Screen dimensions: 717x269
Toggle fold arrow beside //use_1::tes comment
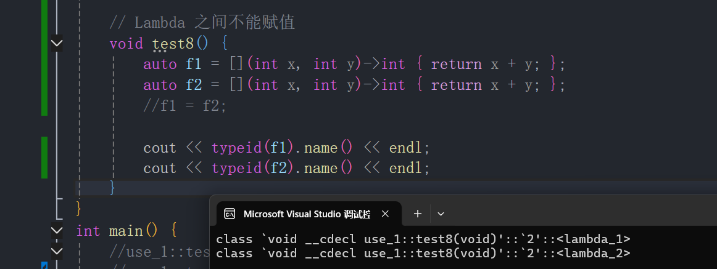57,251
